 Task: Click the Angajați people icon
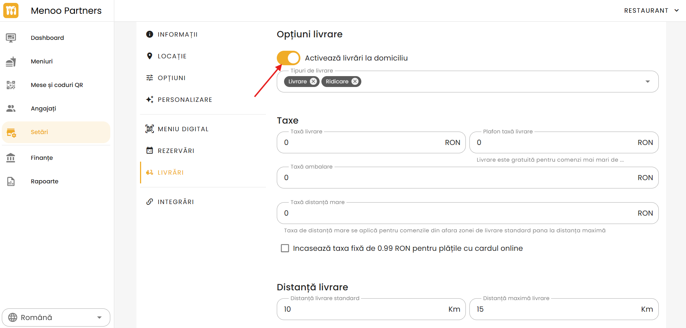pyautogui.click(x=11, y=108)
